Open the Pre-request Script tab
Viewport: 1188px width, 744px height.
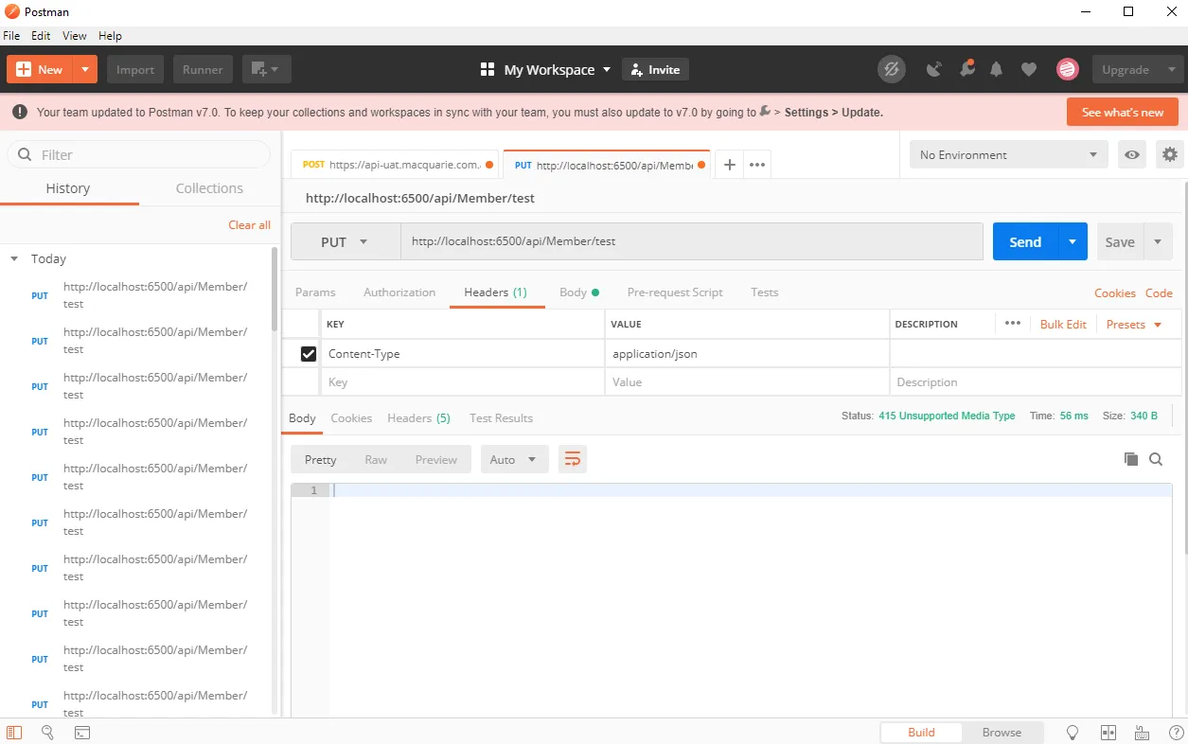click(x=675, y=292)
